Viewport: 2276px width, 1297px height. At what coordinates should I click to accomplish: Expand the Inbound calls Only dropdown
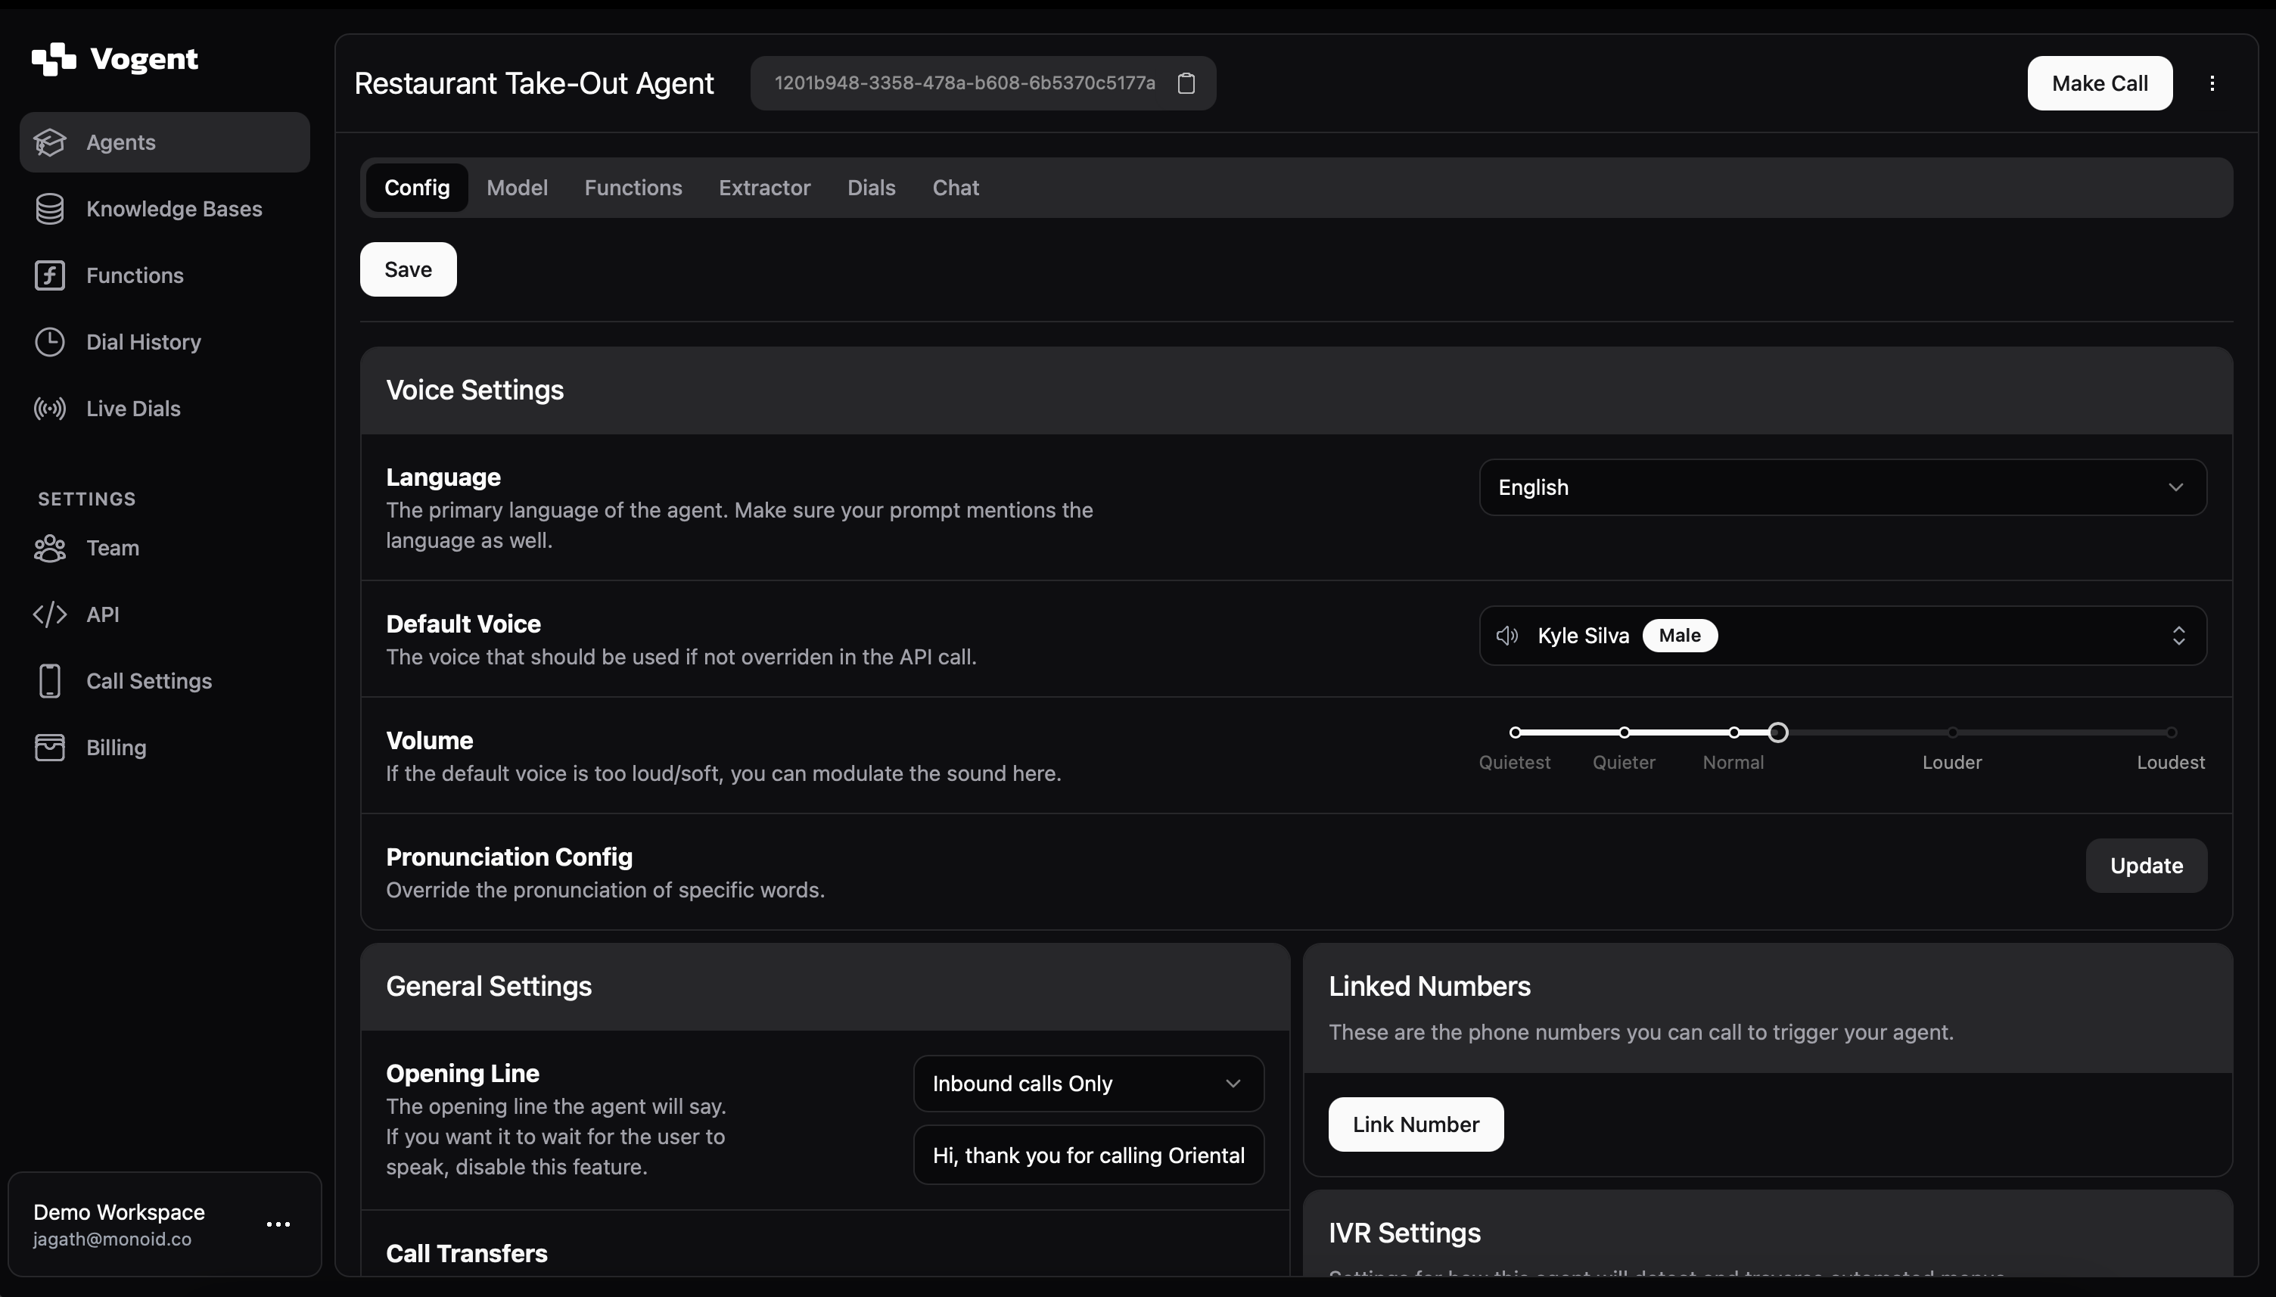pos(1087,1084)
